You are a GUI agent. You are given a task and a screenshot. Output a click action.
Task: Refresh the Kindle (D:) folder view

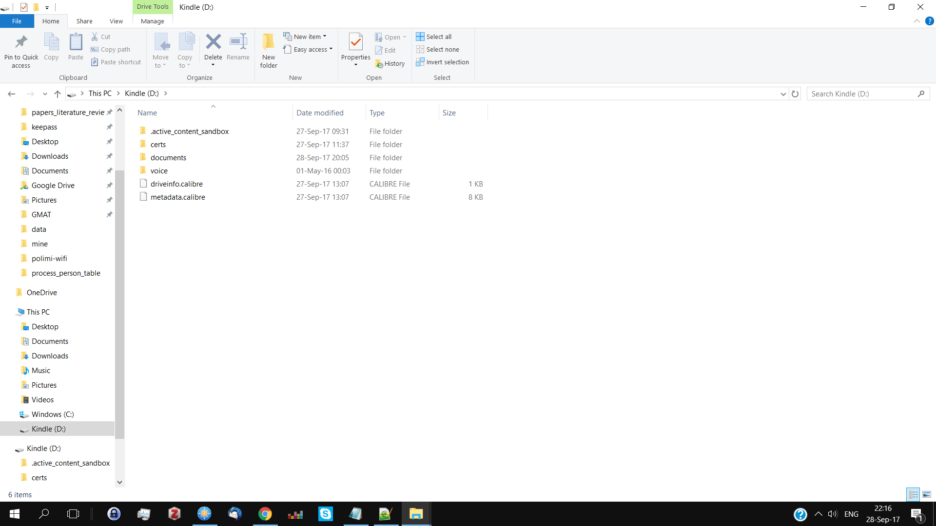[795, 94]
